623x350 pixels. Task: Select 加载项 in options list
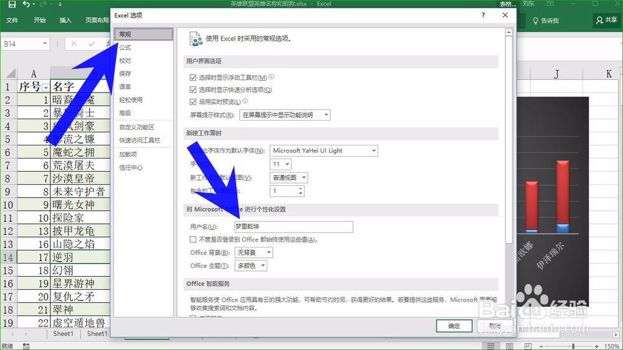tap(143, 155)
